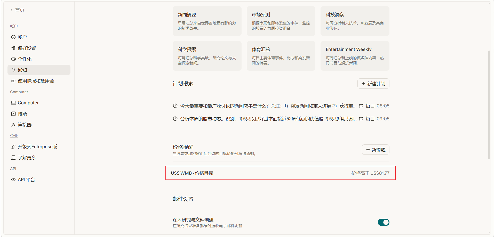
Task: Select the 新闻摘要 template card
Action: (x=207, y=21)
